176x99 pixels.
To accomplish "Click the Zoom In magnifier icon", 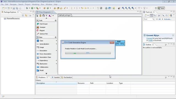I will click(x=123, y=8).
